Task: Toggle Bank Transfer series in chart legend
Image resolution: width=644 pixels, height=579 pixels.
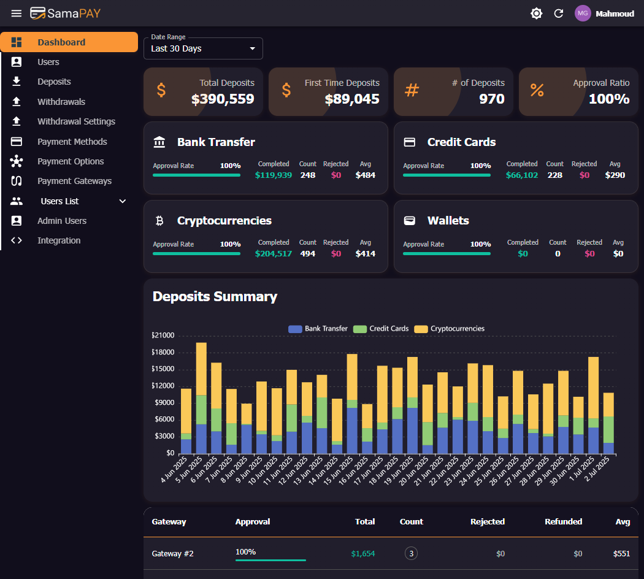Action: pyautogui.click(x=318, y=329)
